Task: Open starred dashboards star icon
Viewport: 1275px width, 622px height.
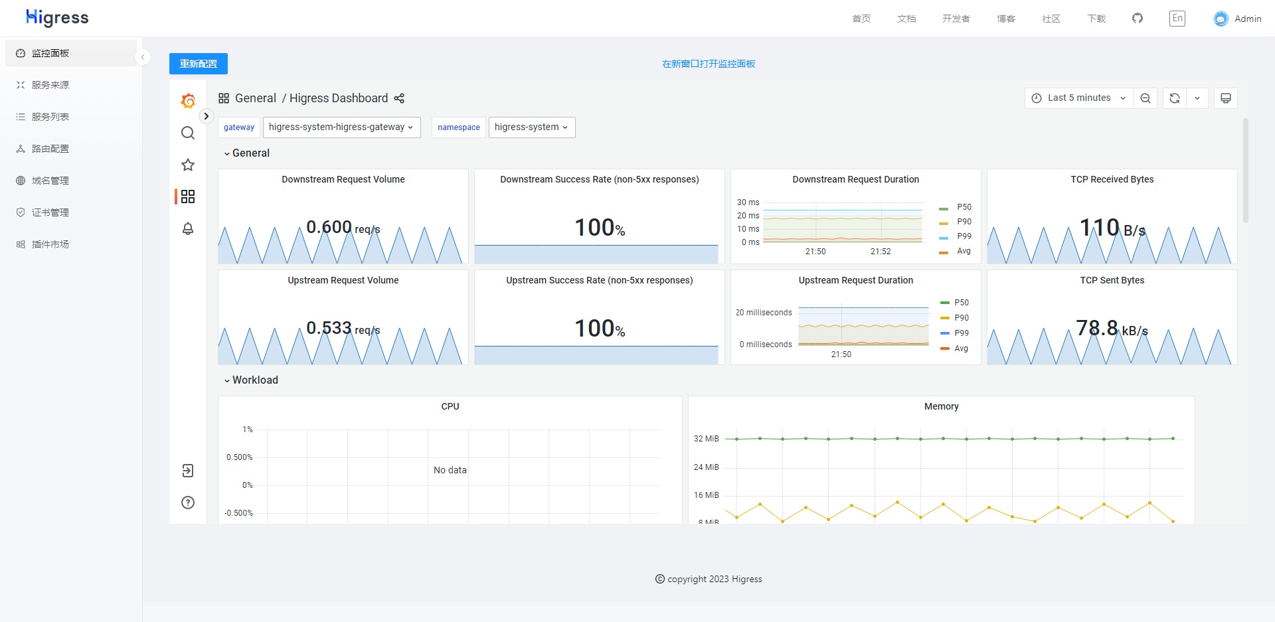Action: pos(188,165)
